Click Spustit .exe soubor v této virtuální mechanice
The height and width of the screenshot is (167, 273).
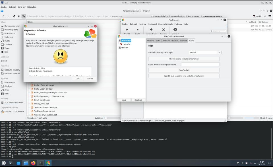pyautogui.click(x=184, y=76)
